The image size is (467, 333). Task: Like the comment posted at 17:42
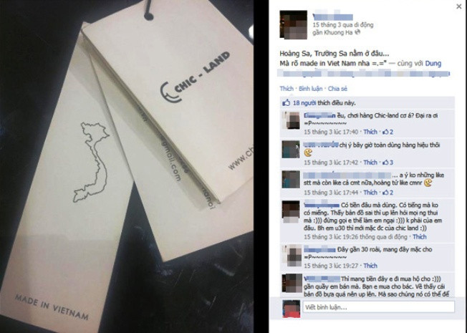(x=370, y=163)
